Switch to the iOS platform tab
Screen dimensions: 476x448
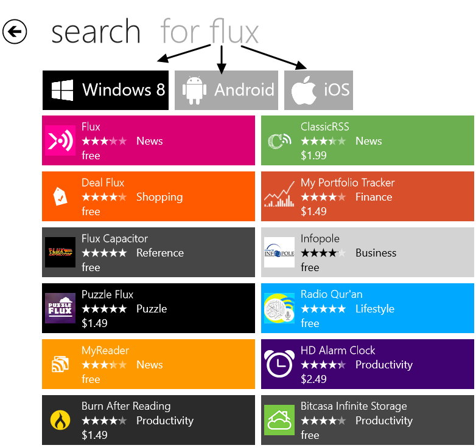pos(318,91)
